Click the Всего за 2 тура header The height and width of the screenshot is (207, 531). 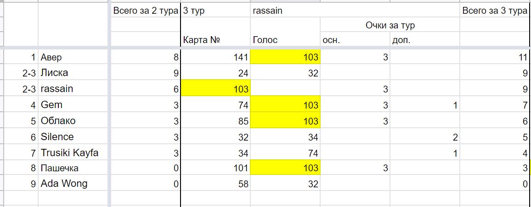pos(146,11)
